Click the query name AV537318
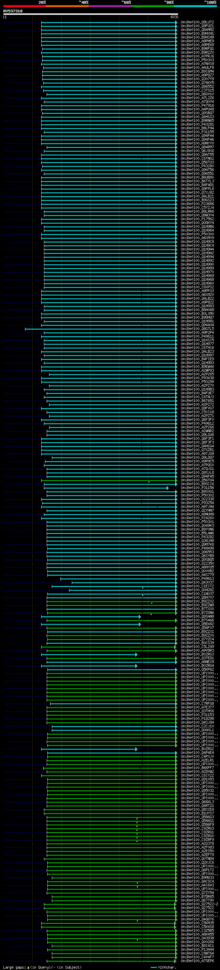 13,11
